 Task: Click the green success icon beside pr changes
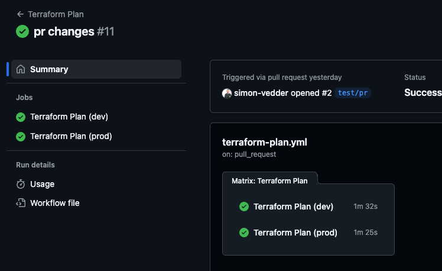[22, 31]
